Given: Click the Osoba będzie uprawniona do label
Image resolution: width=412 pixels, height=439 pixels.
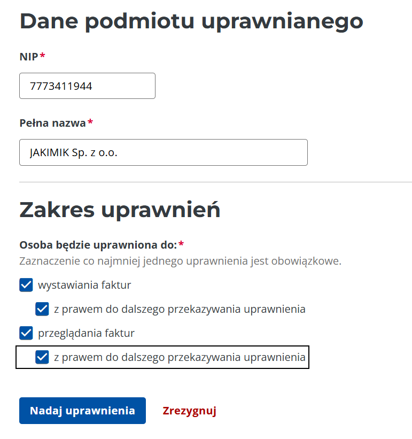Looking at the screenshot, I should tap(98, 245).
